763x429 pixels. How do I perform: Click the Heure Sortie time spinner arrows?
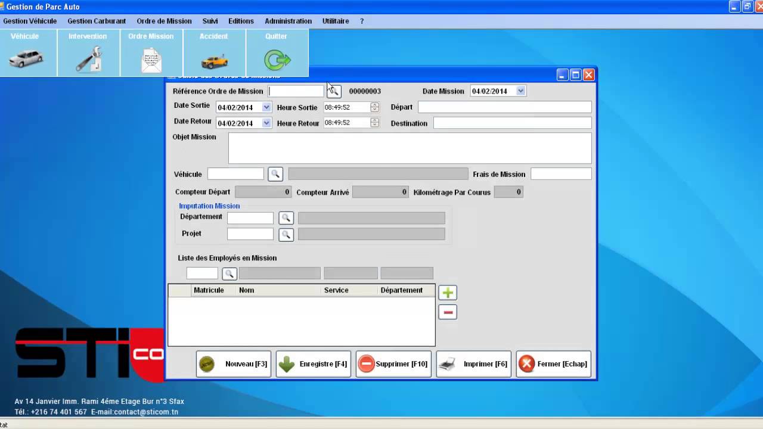click(x=374, y=107)
